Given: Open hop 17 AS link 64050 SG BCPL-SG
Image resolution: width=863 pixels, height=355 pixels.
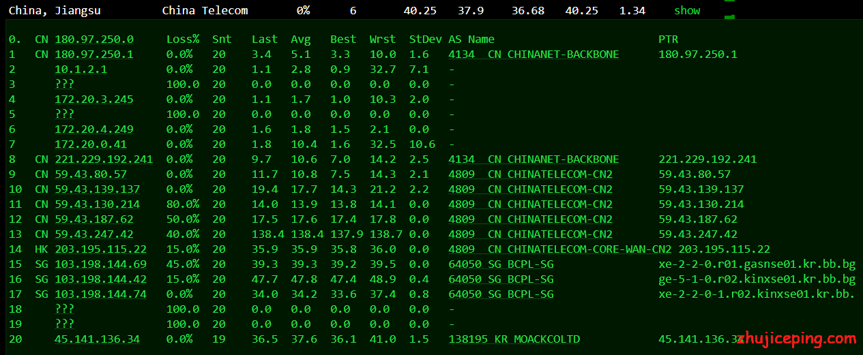Looking at the screenshot, I should 501,294.
